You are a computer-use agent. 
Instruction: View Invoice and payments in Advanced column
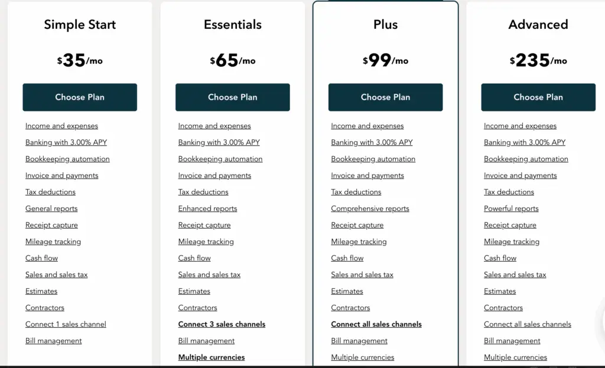[x=520, y=175]
